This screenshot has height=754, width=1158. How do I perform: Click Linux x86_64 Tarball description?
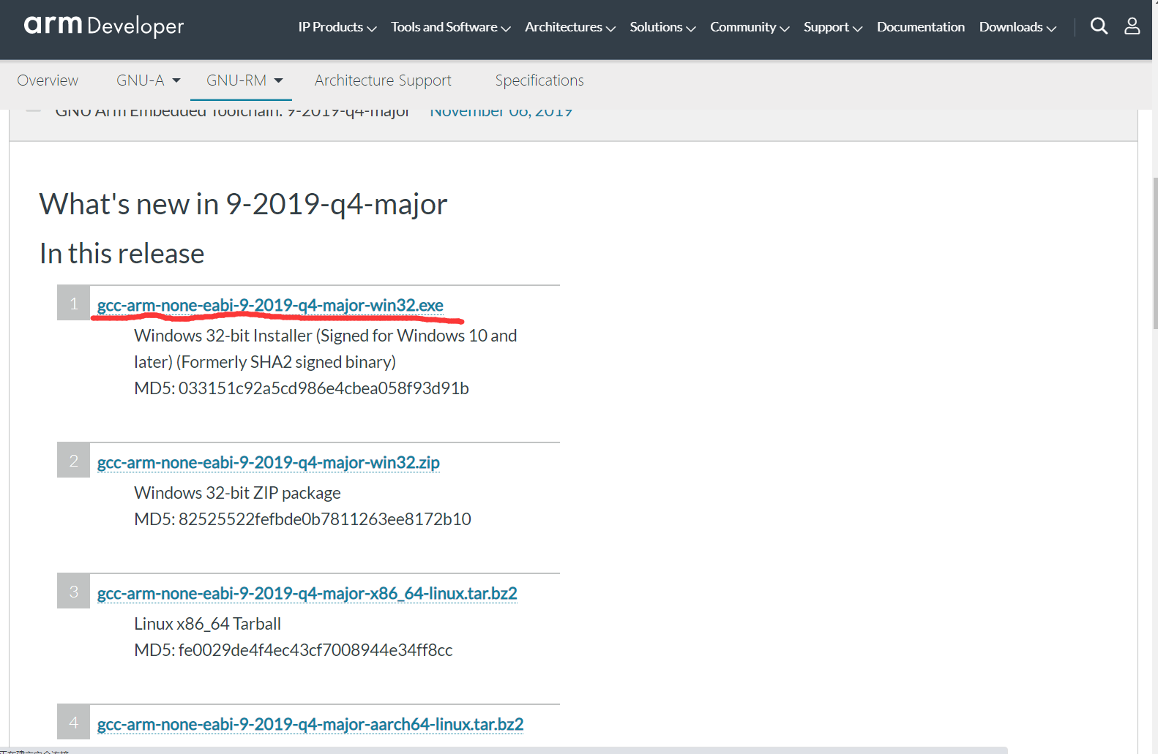207,624
